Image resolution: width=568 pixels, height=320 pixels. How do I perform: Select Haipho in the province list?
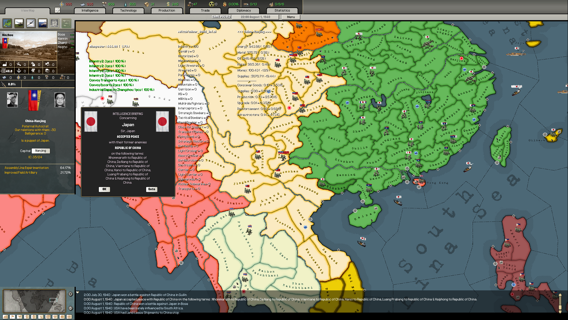(62, 47)
